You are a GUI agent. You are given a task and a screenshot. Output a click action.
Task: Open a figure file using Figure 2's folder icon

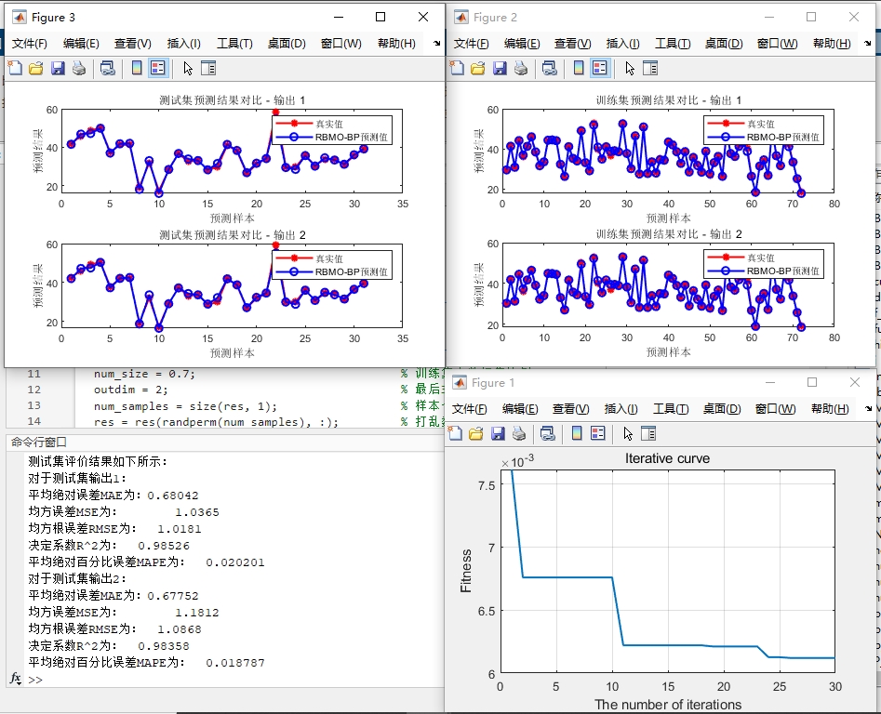tap(478, 69)
